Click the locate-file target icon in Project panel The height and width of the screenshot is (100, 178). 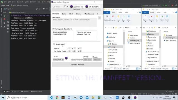point(36,9)
